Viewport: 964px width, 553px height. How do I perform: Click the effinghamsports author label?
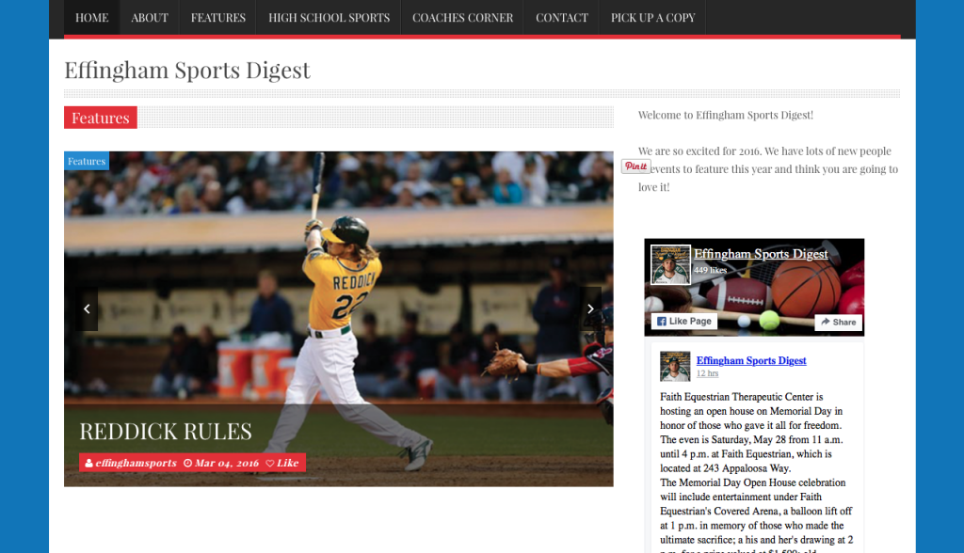coord(134,462)
